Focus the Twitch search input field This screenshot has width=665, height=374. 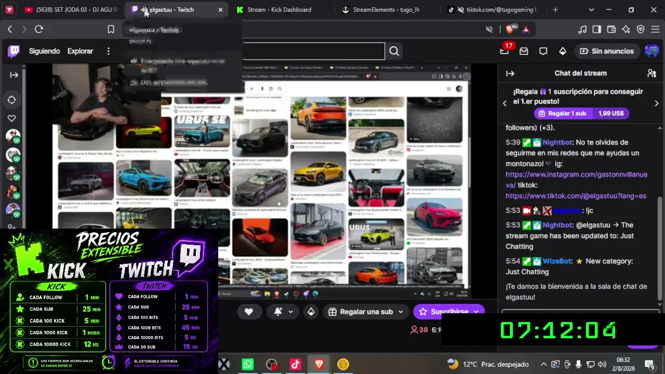313,51
